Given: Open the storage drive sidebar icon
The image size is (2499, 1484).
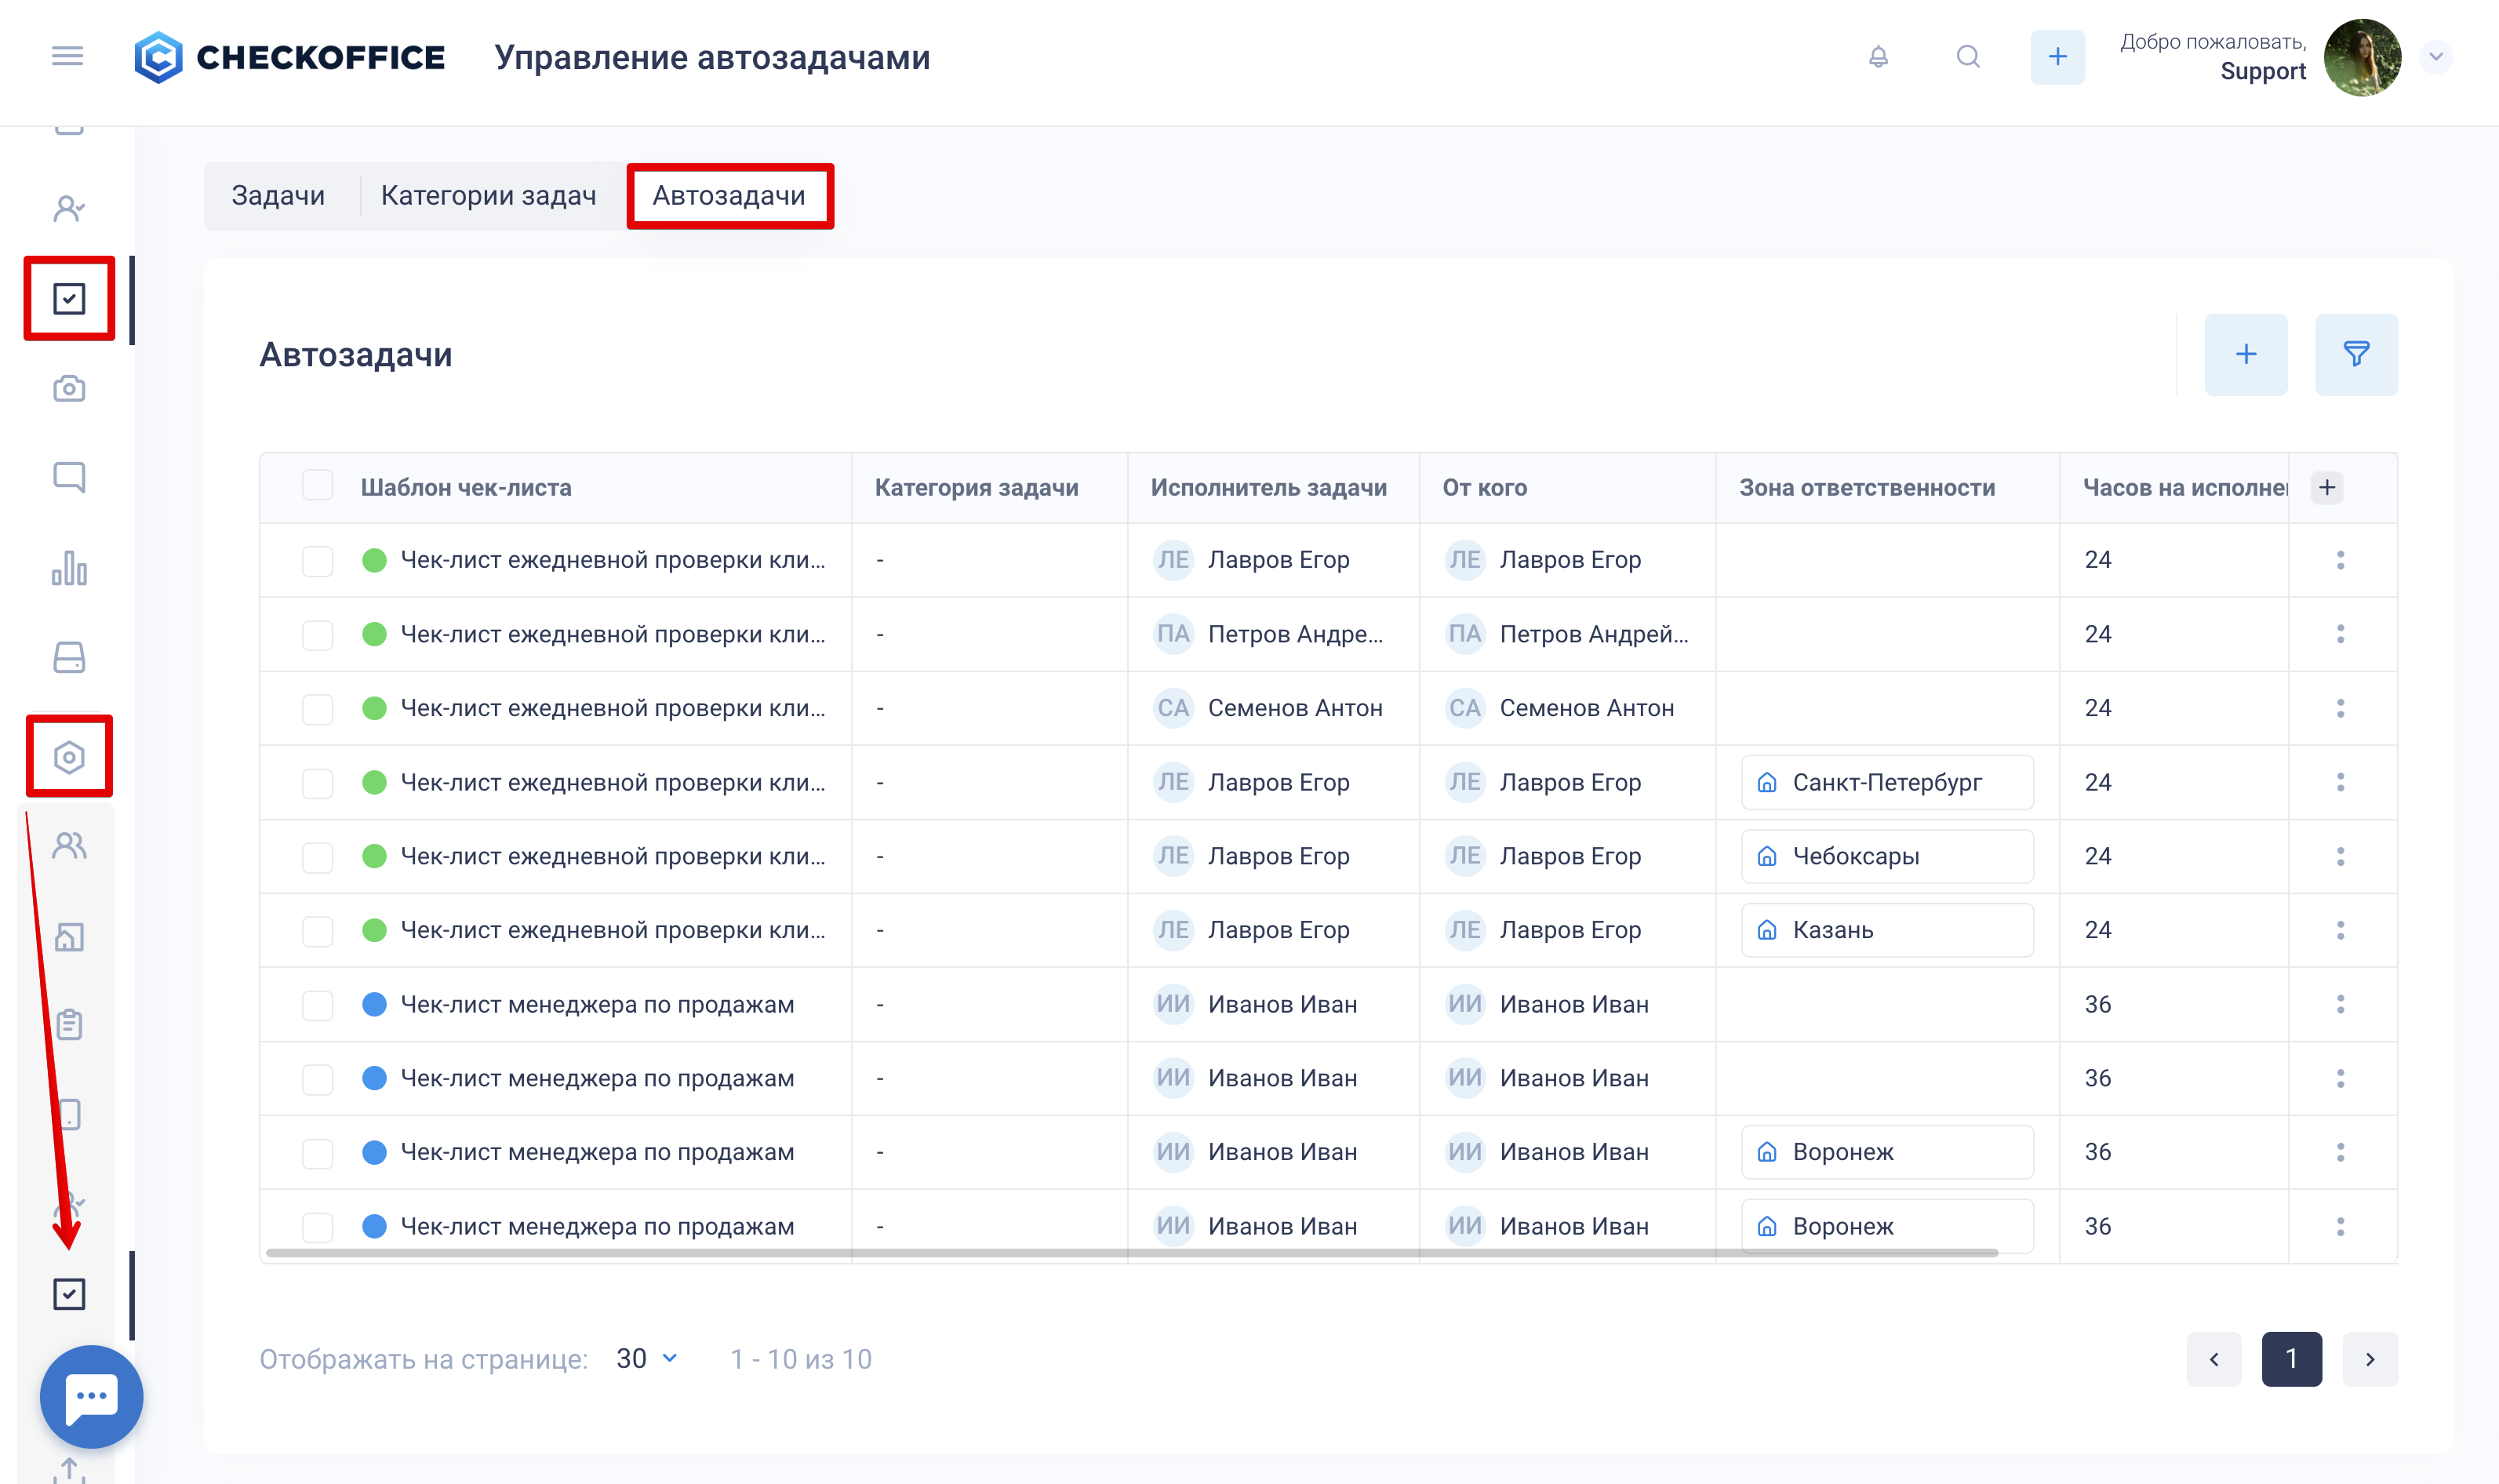Looking at the screenshot, I should point(69,657).
